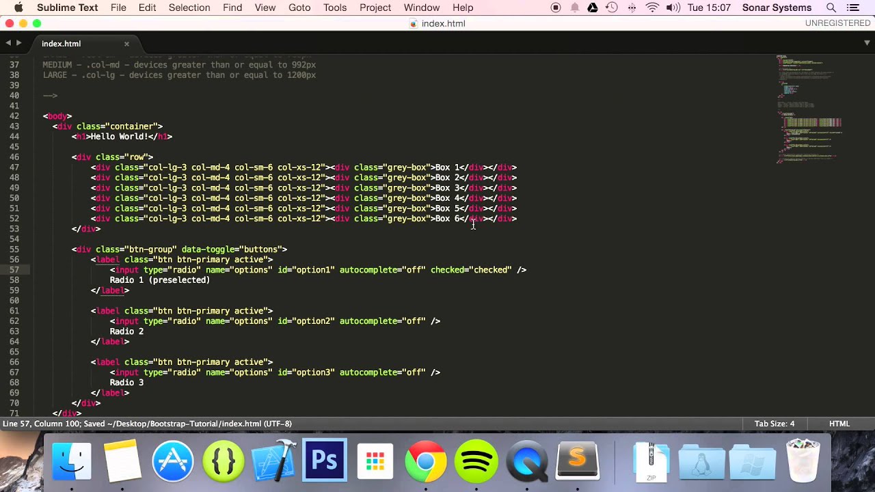Open the green curly-braces app in Dock
Screen dimensions: 875x492
point(224,461)
